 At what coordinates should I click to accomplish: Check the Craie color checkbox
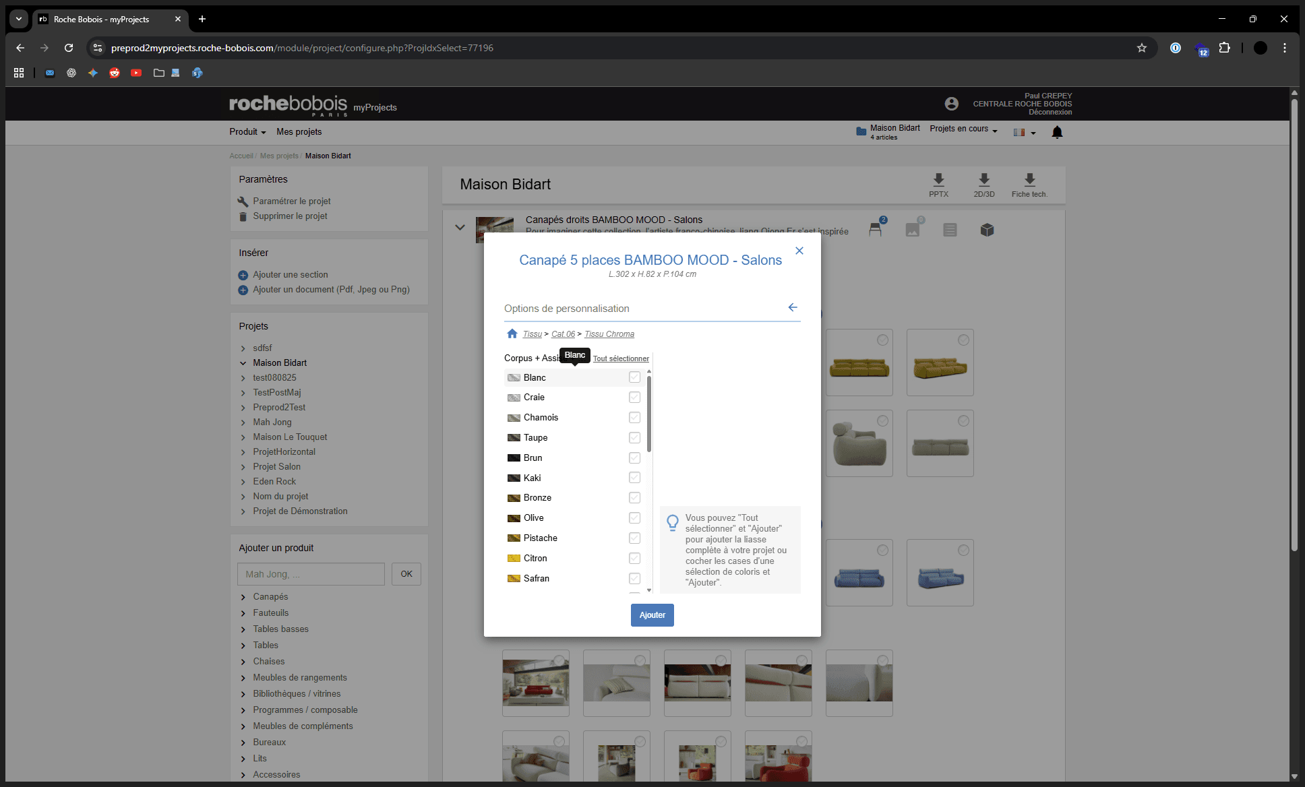(x=634, y=397)
